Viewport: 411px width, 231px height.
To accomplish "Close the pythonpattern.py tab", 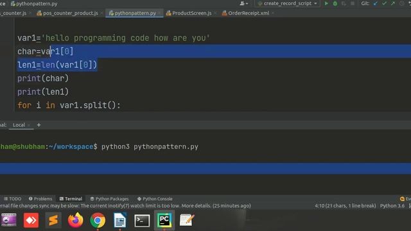I will click(159, 13).
